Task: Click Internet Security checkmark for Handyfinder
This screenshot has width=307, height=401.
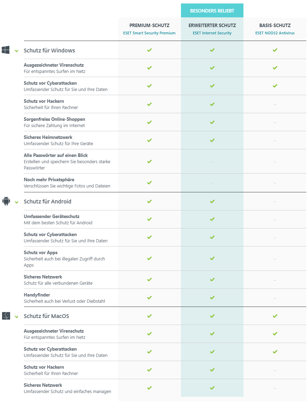Action: pos(212,298)
